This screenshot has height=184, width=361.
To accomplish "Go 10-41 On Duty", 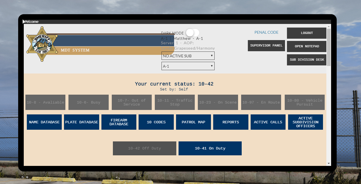I will pyautogui.click(x=210, y=148).
